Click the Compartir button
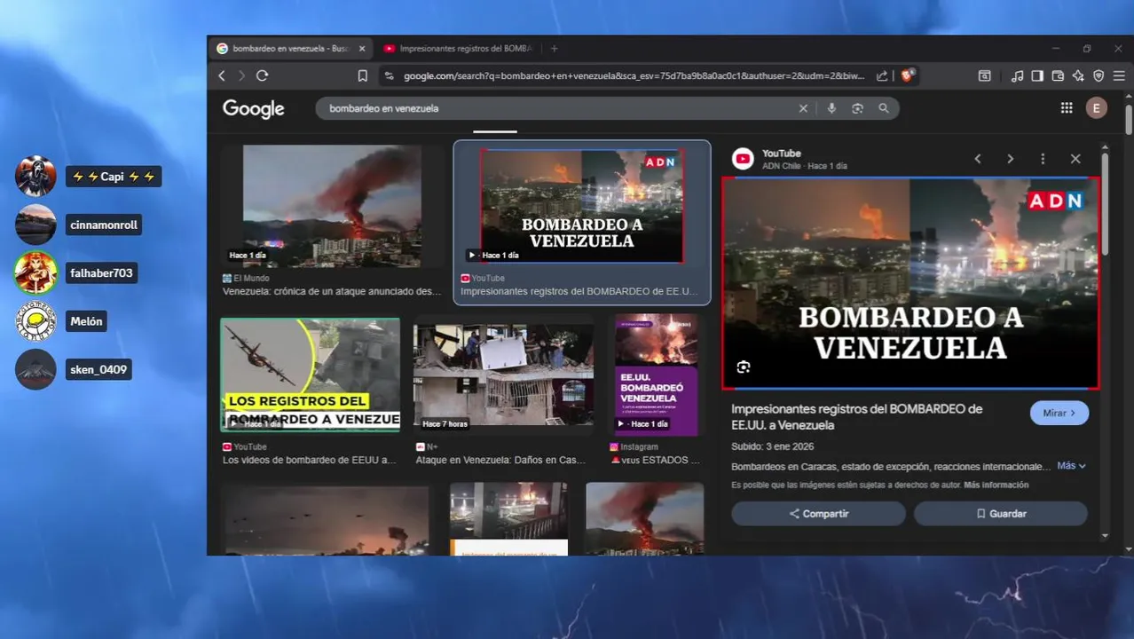This screenshot has height=639, width=1134. point(818,514)
